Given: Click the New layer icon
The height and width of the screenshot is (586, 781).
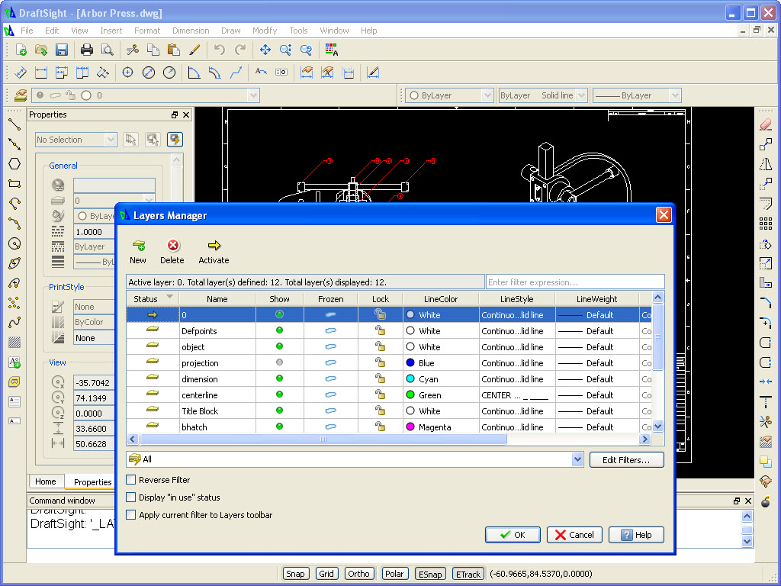Looking at the screenshot, I should tap(138, 246).
